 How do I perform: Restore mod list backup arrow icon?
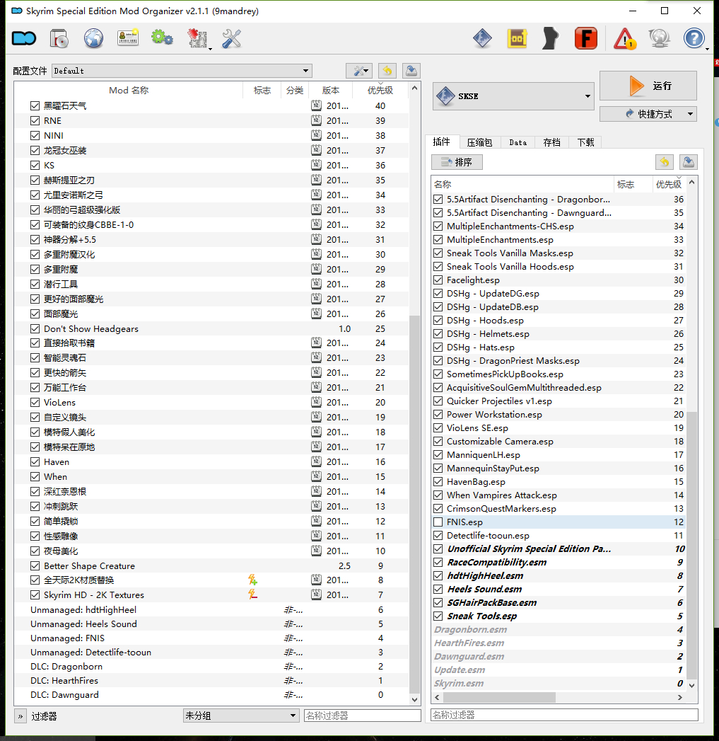387,71
